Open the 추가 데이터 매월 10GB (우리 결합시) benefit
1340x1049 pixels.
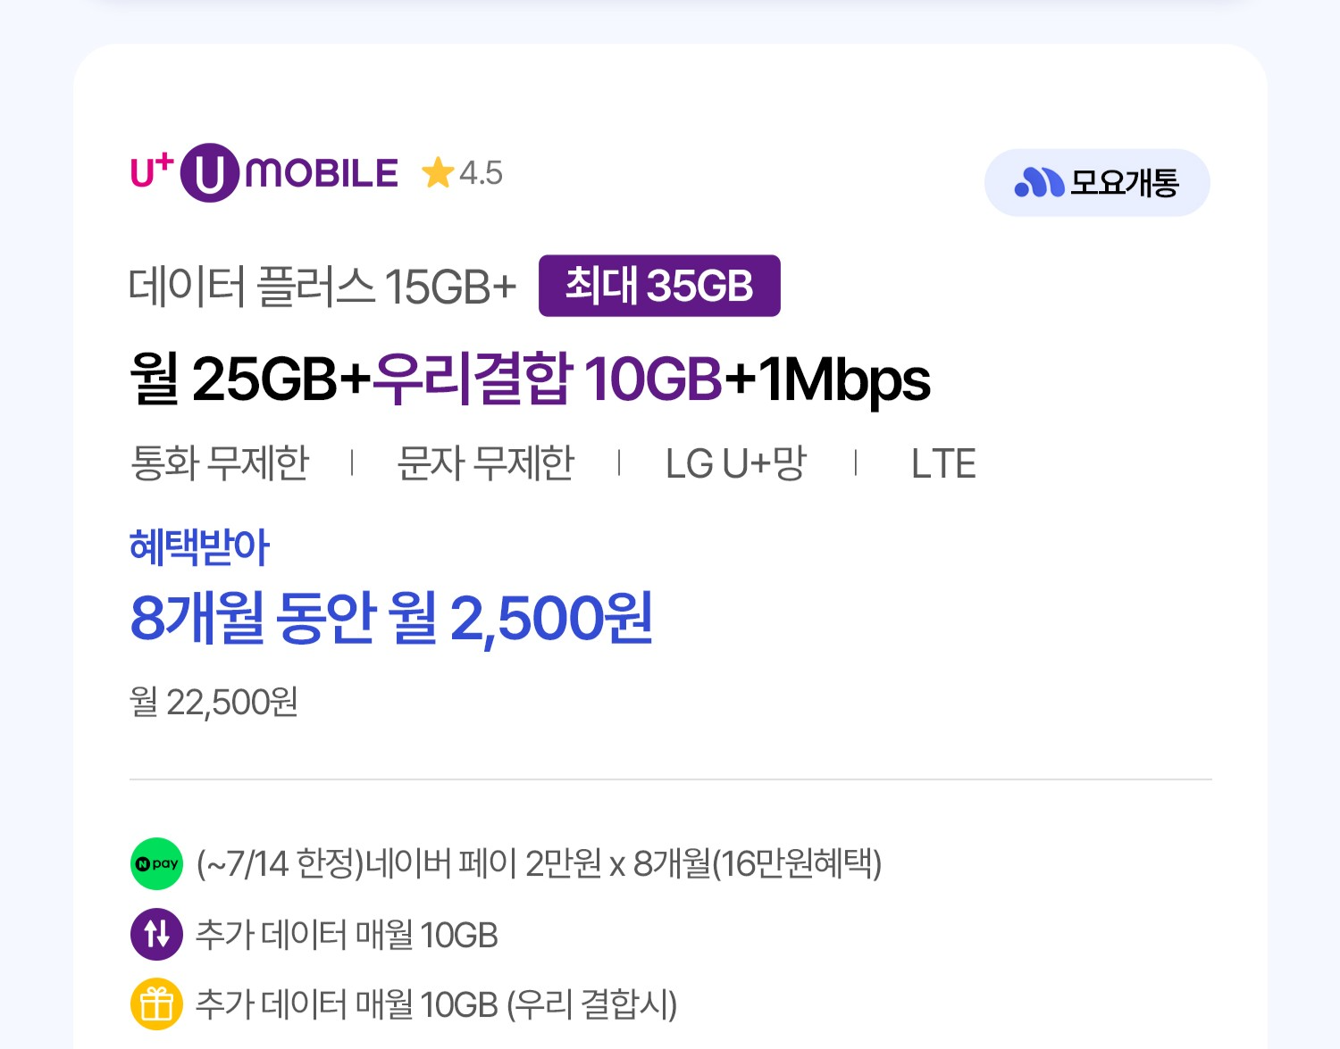[x=436, y=1004]
